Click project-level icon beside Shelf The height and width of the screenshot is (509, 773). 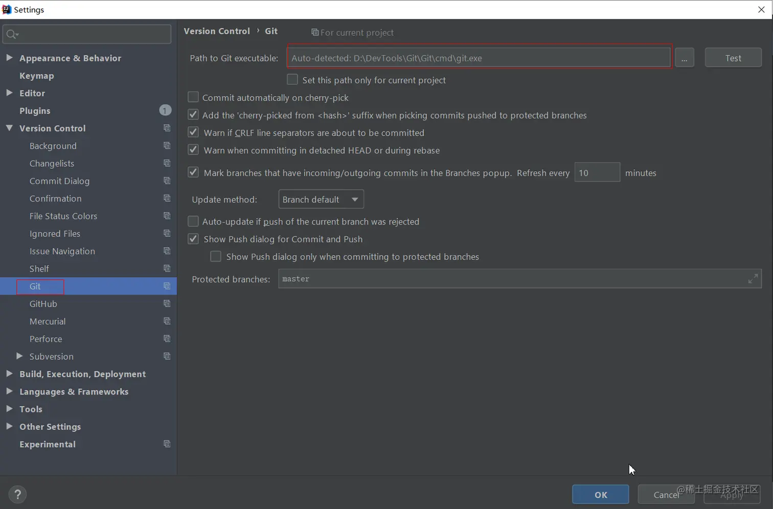click(167, 269)
